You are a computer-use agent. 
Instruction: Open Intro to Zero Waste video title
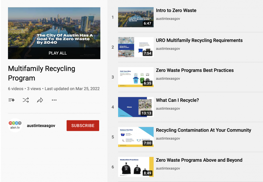click(x=176, y=10)
